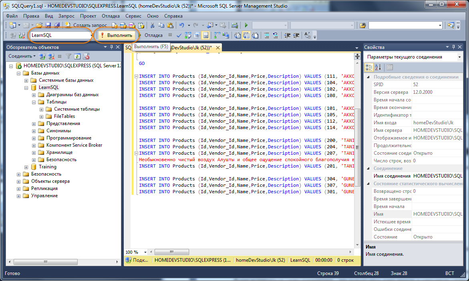Open the Сервис menu
The image size is (469, 281).
[133, 16]
